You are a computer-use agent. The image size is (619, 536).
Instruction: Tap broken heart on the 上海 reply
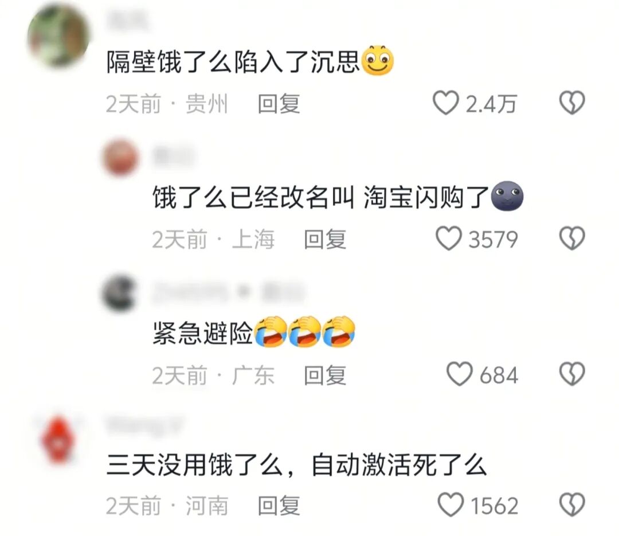pyautogui.click(x=572, y=238)
